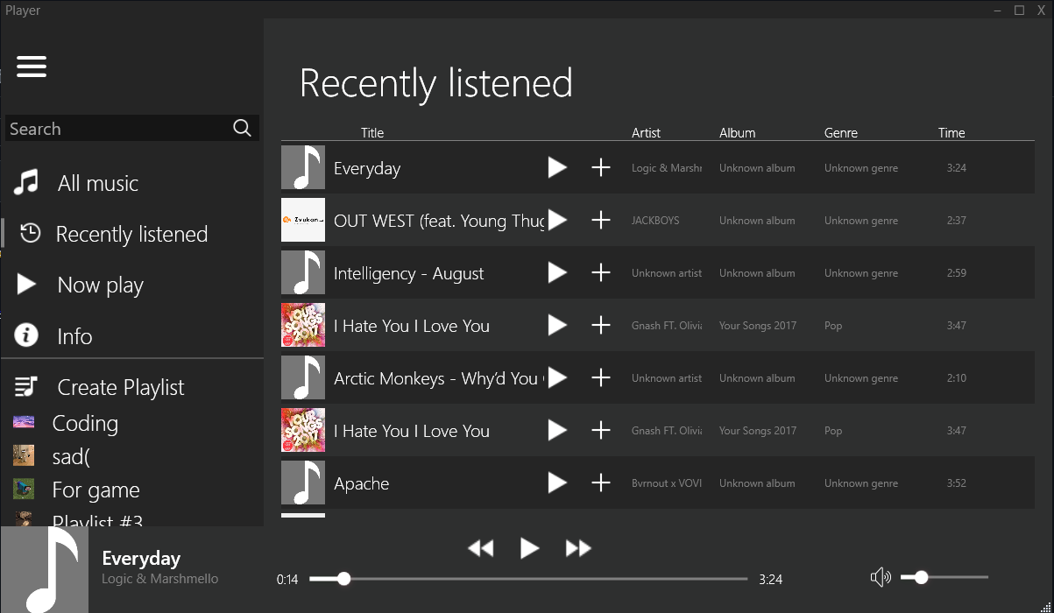
Task: Click the search magnifier icon
Action: click(242, 128)
